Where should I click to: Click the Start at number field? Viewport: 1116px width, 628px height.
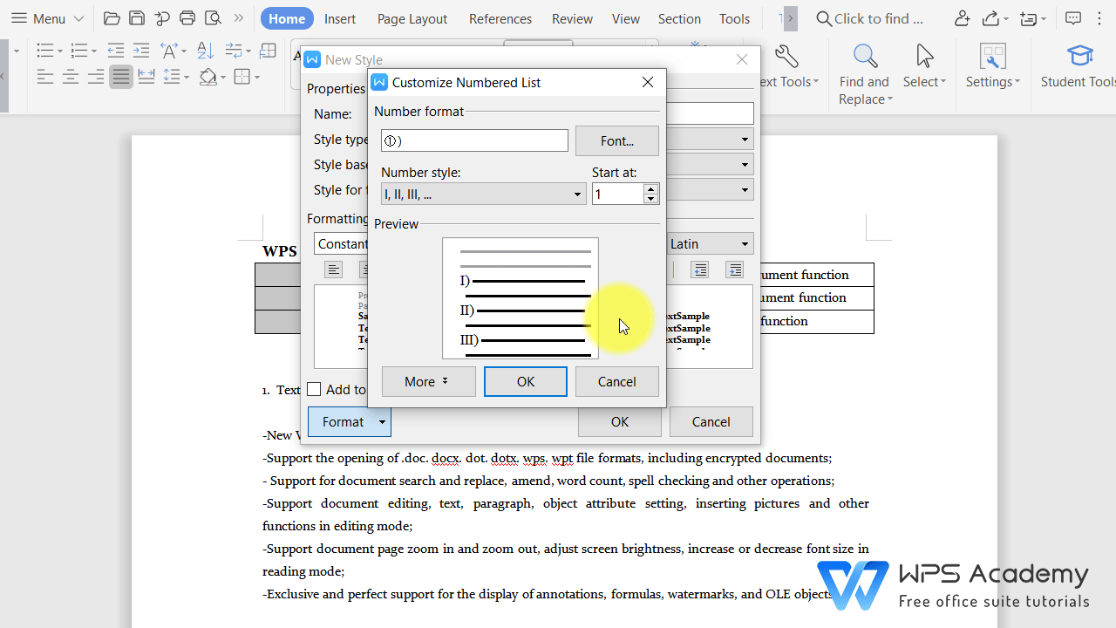[x=617, y=194]
